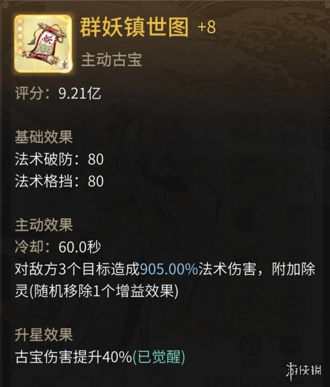This screenshot has height=387, width=330.
Task: Click the red 妖 character on scroll
Action: pos(46,39)
